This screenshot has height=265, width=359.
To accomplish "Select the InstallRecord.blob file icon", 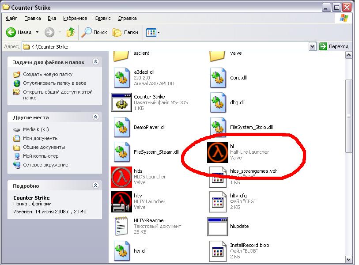I will click(x=218, y=251).
